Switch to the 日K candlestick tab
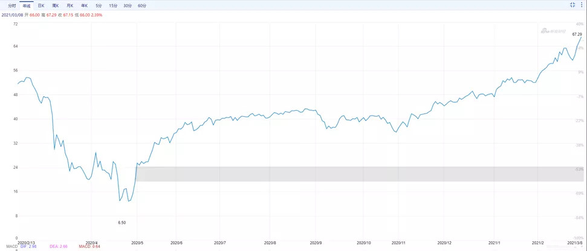The image size is (587, 251). coord(41,5)
